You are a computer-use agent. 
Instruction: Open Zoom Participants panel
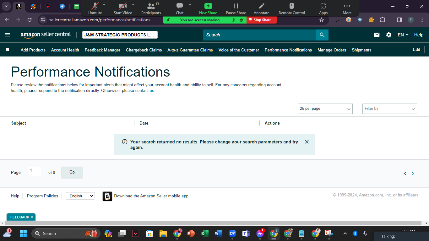coord(151,8)
